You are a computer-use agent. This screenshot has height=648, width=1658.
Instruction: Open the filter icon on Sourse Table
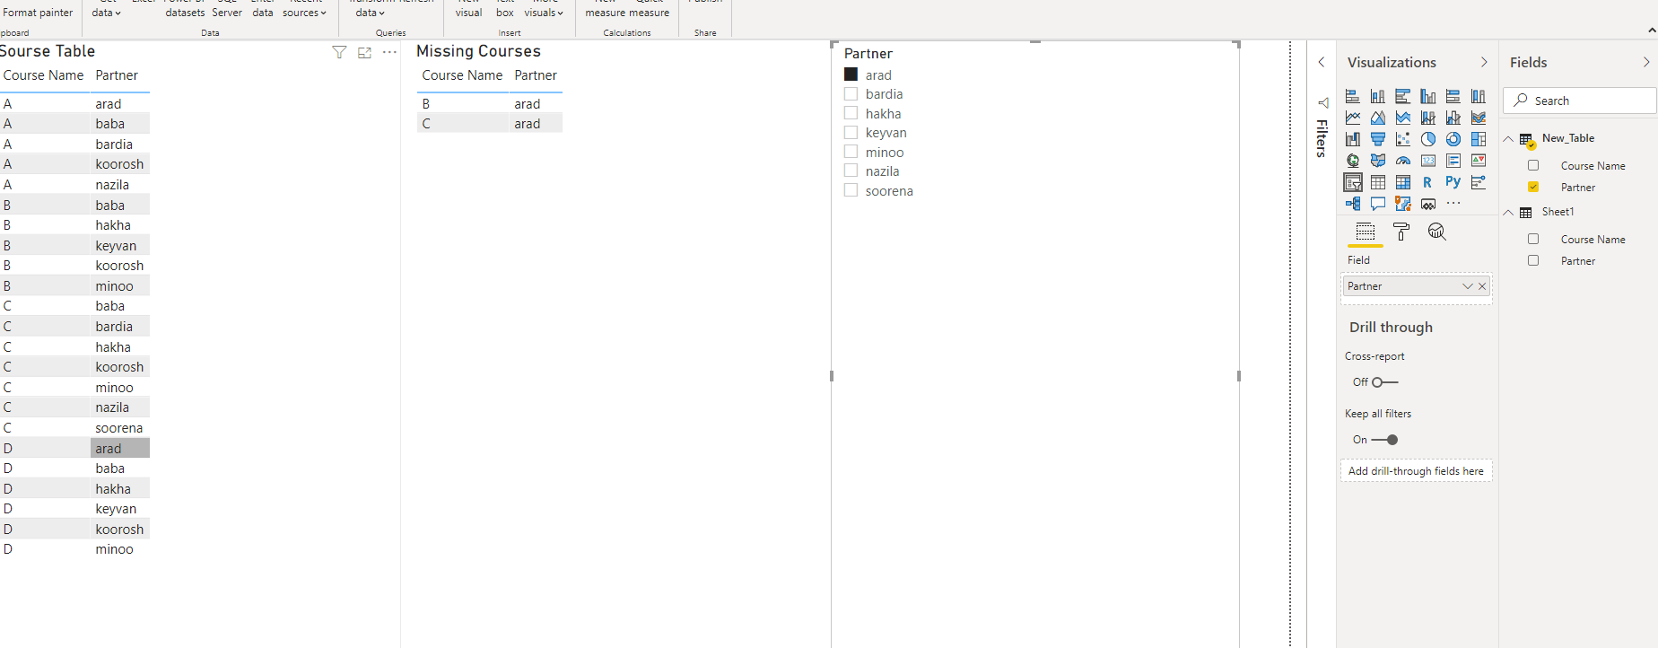pyautogui.click(x=339, y=53)
